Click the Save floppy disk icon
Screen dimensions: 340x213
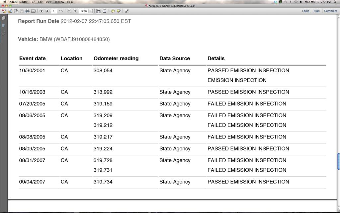(22, 11)
